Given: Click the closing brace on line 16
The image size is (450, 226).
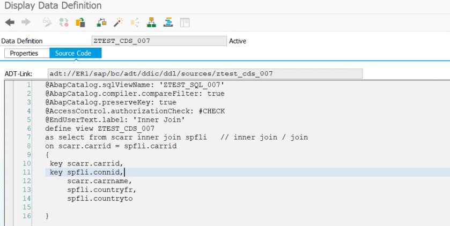Looking at the screenshot, I should point(47,216).
